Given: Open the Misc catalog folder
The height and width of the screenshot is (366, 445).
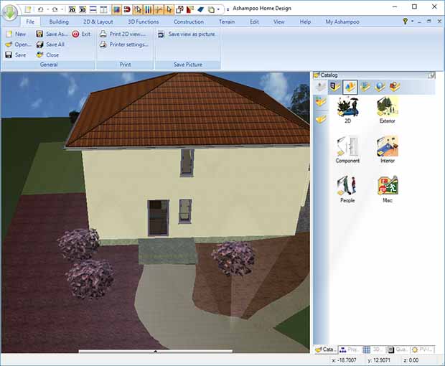Looking at the screenshot, I should [x=388, y=189].
